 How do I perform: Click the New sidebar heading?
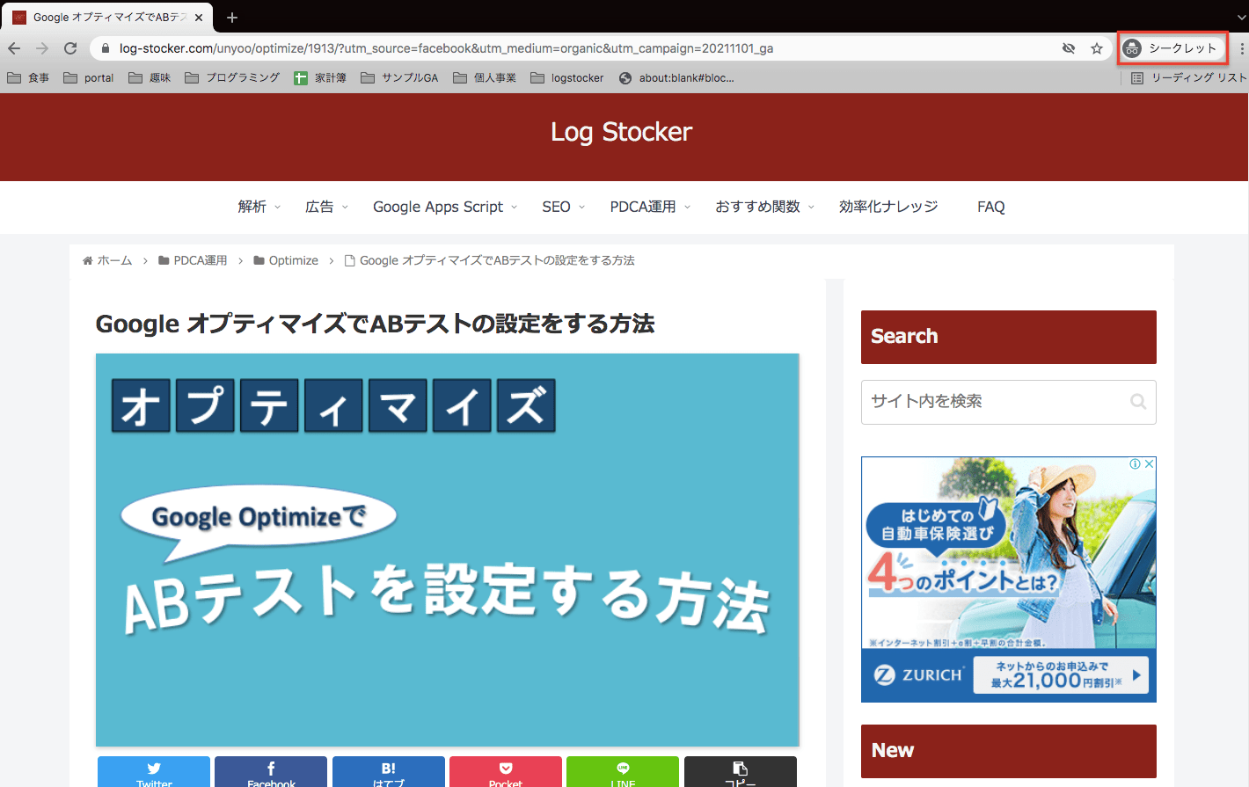click(1009, 751)
